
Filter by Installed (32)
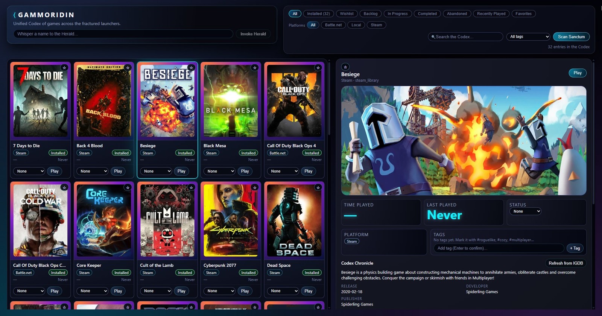(x=318, y=14)
